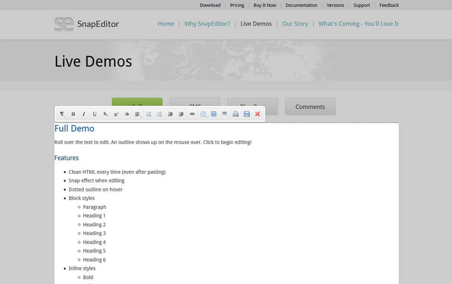Start a numbered list from the toolbar
Screen dimensions: 452x284
[x=148, y=114]
